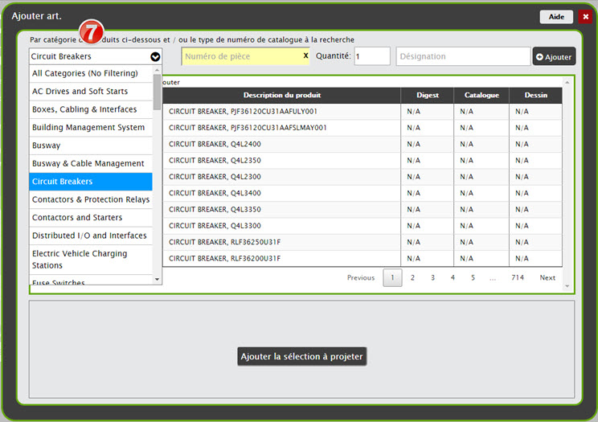This screenshot has height=422, width=598.
Task: Pick Building Management System category
Action: [x=91, y=128]
